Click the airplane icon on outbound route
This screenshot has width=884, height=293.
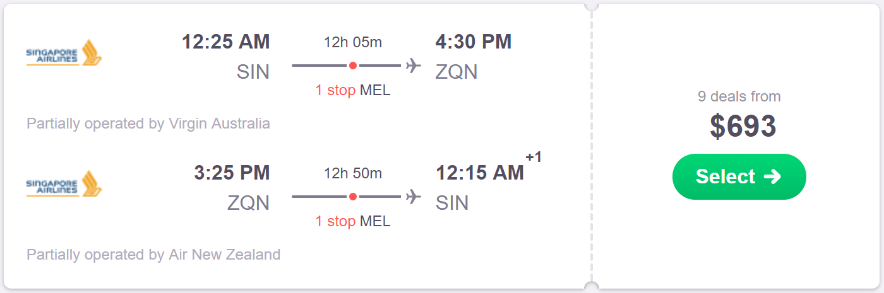tap(413, 66)
